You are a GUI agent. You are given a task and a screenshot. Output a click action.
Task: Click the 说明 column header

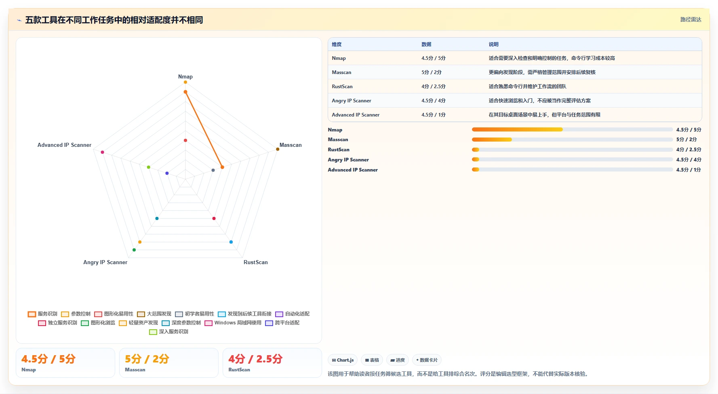(493, 44)
